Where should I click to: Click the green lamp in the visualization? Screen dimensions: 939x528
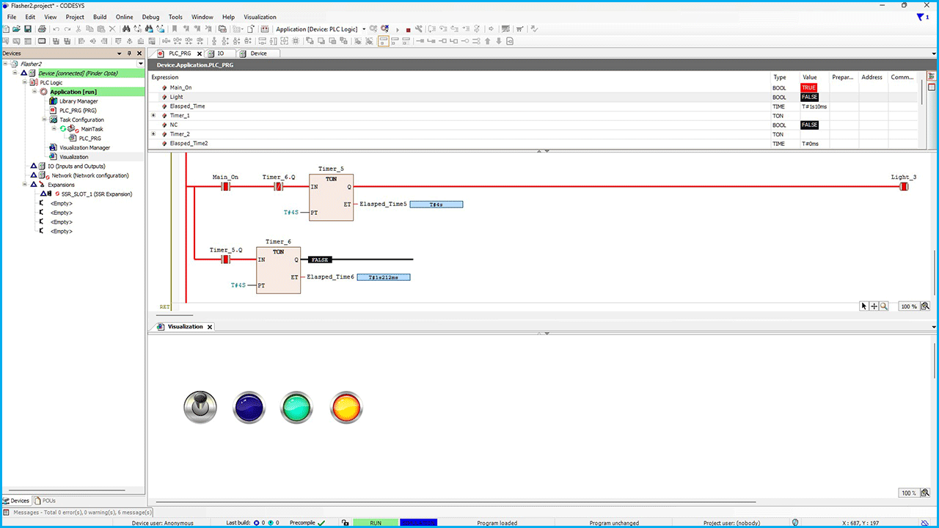(x=297, y=407)
